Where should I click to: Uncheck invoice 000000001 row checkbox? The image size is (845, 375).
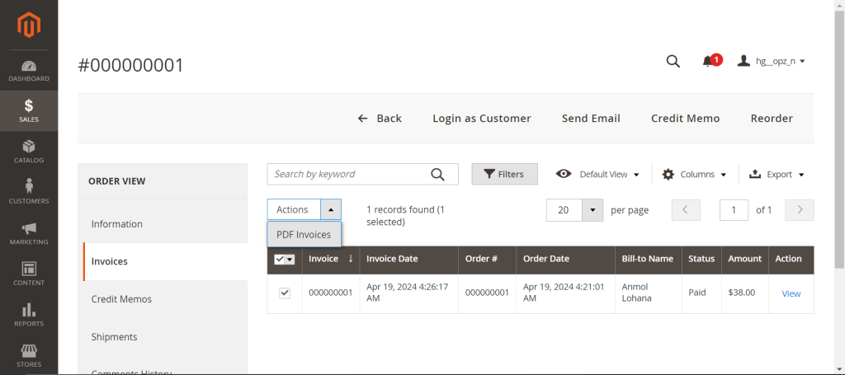tap(285, 293)
